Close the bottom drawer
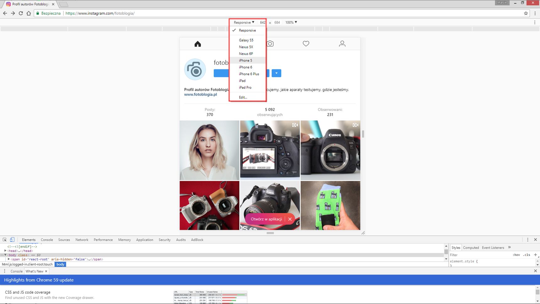The width and height of the screenshot is (540, 304). tap(535, 271)
